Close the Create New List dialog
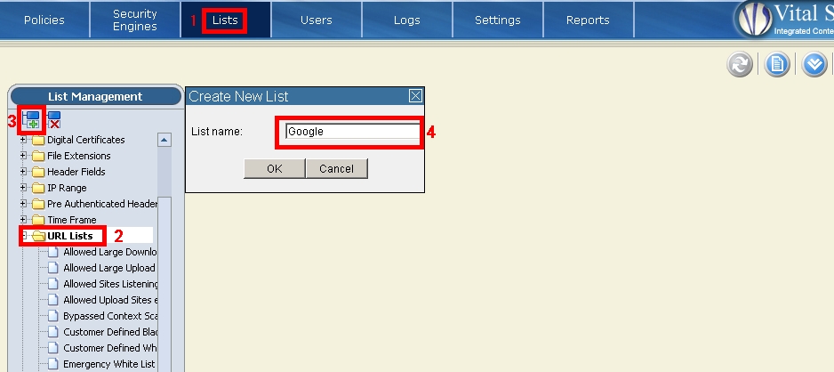This screenshot has height=372, width=834. pos(414,96)
